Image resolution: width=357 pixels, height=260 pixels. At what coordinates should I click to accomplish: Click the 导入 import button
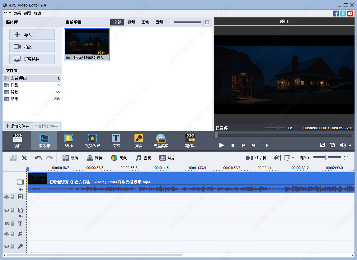(x=32, y=34)
